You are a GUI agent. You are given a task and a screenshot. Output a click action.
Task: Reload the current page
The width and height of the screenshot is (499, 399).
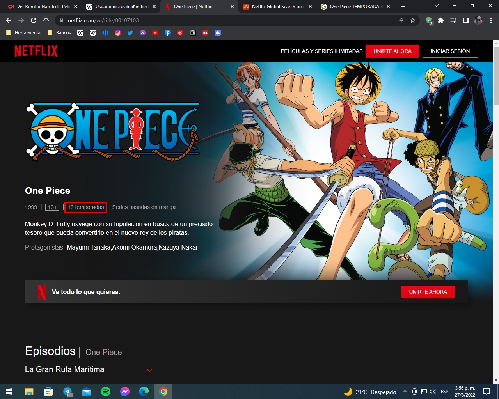(34, 20)
